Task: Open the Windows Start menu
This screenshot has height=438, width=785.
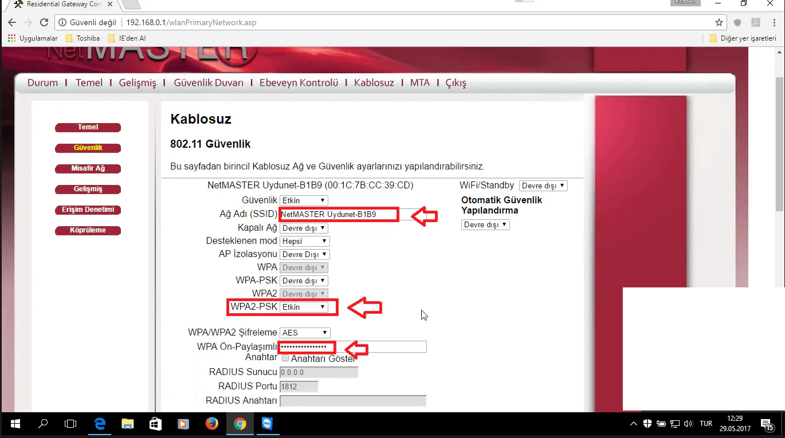Action: coord(15,424)
